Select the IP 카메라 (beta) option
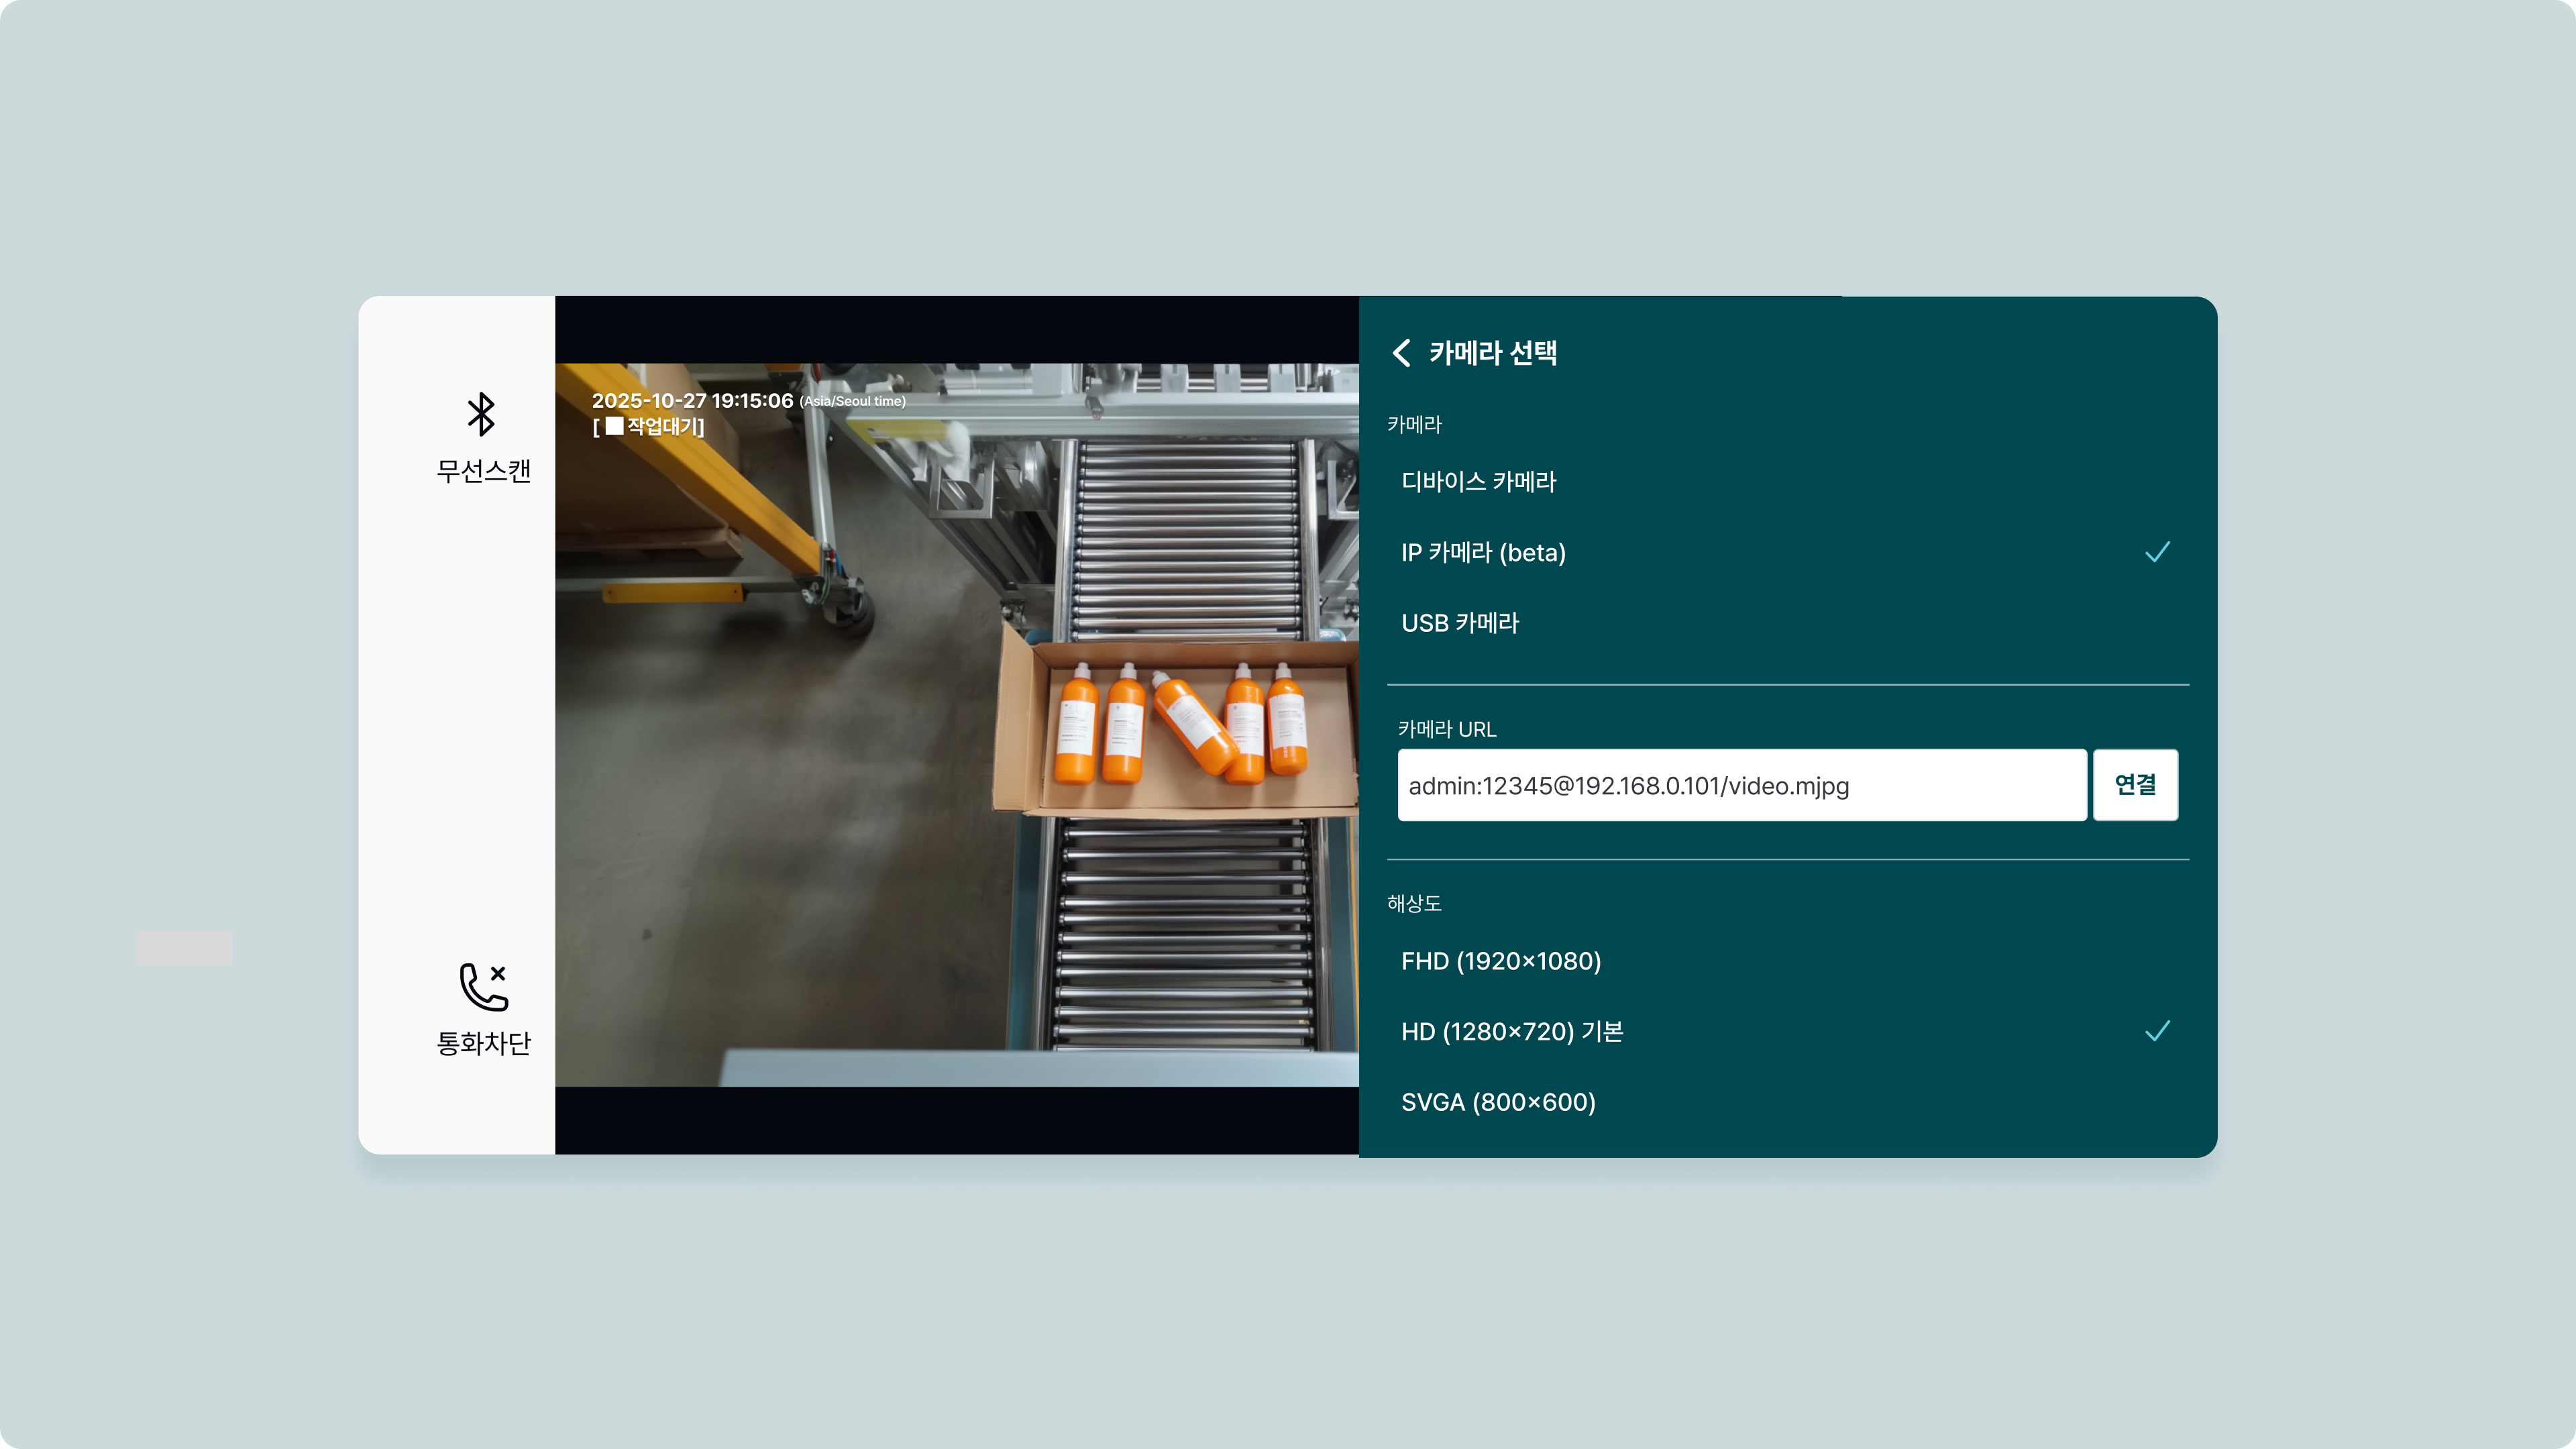The width and height of the screenshot is (2576, 1449). click(1483, 553)
